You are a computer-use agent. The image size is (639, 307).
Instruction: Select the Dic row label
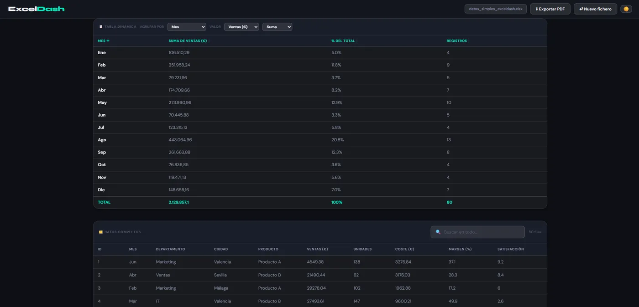click(101, 189)
